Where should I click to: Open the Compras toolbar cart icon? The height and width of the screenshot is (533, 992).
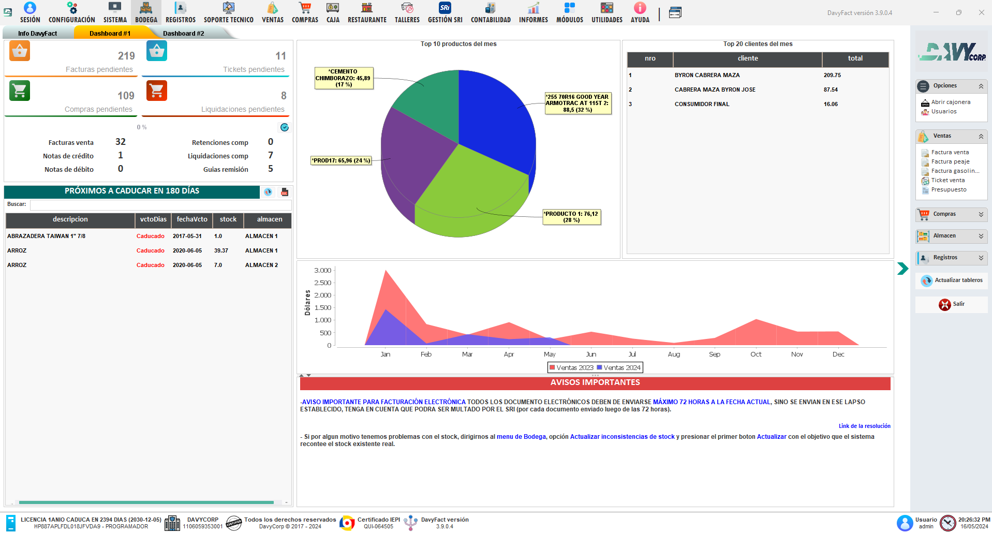(x=305, y=8)
